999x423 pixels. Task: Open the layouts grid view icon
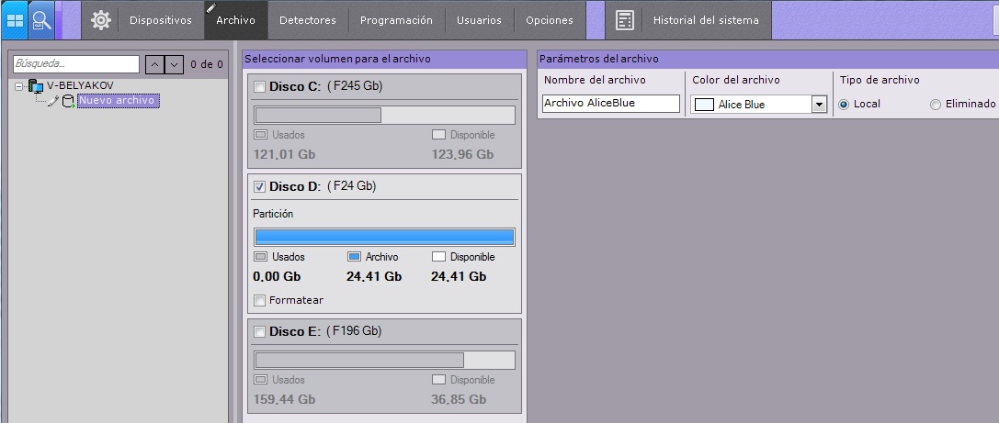(x=15, y=19)
